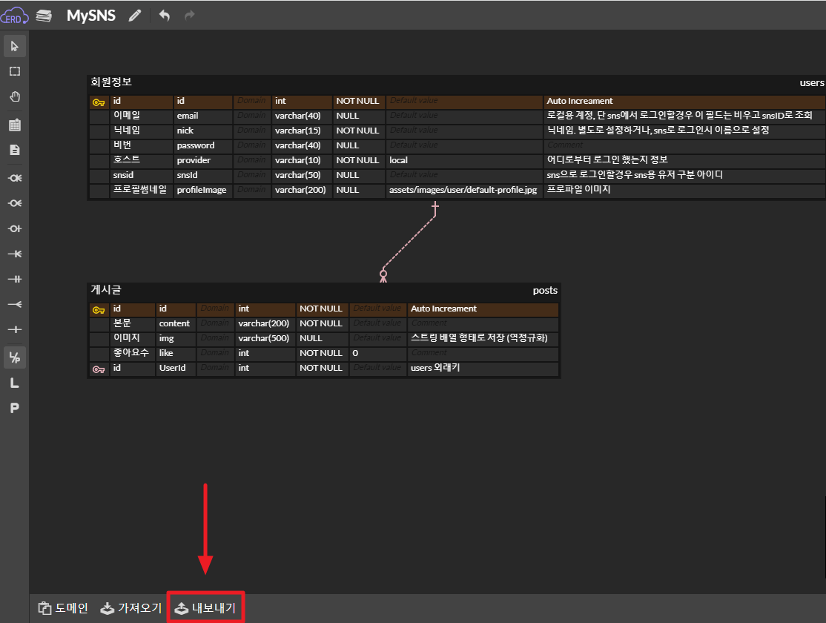Pick the many relationship tool
This screenshot has height=623, width=826.
(x=15, y=305)
